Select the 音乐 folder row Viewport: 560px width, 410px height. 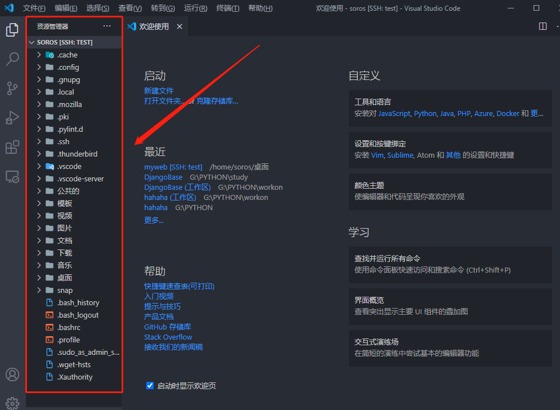coord(75,265)
